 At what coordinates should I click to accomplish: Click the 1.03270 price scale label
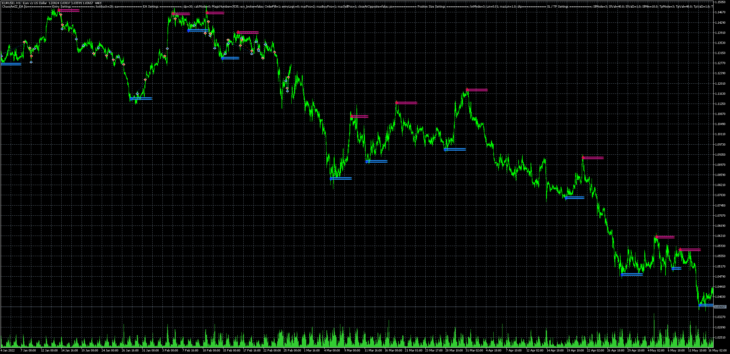point(720,317)
